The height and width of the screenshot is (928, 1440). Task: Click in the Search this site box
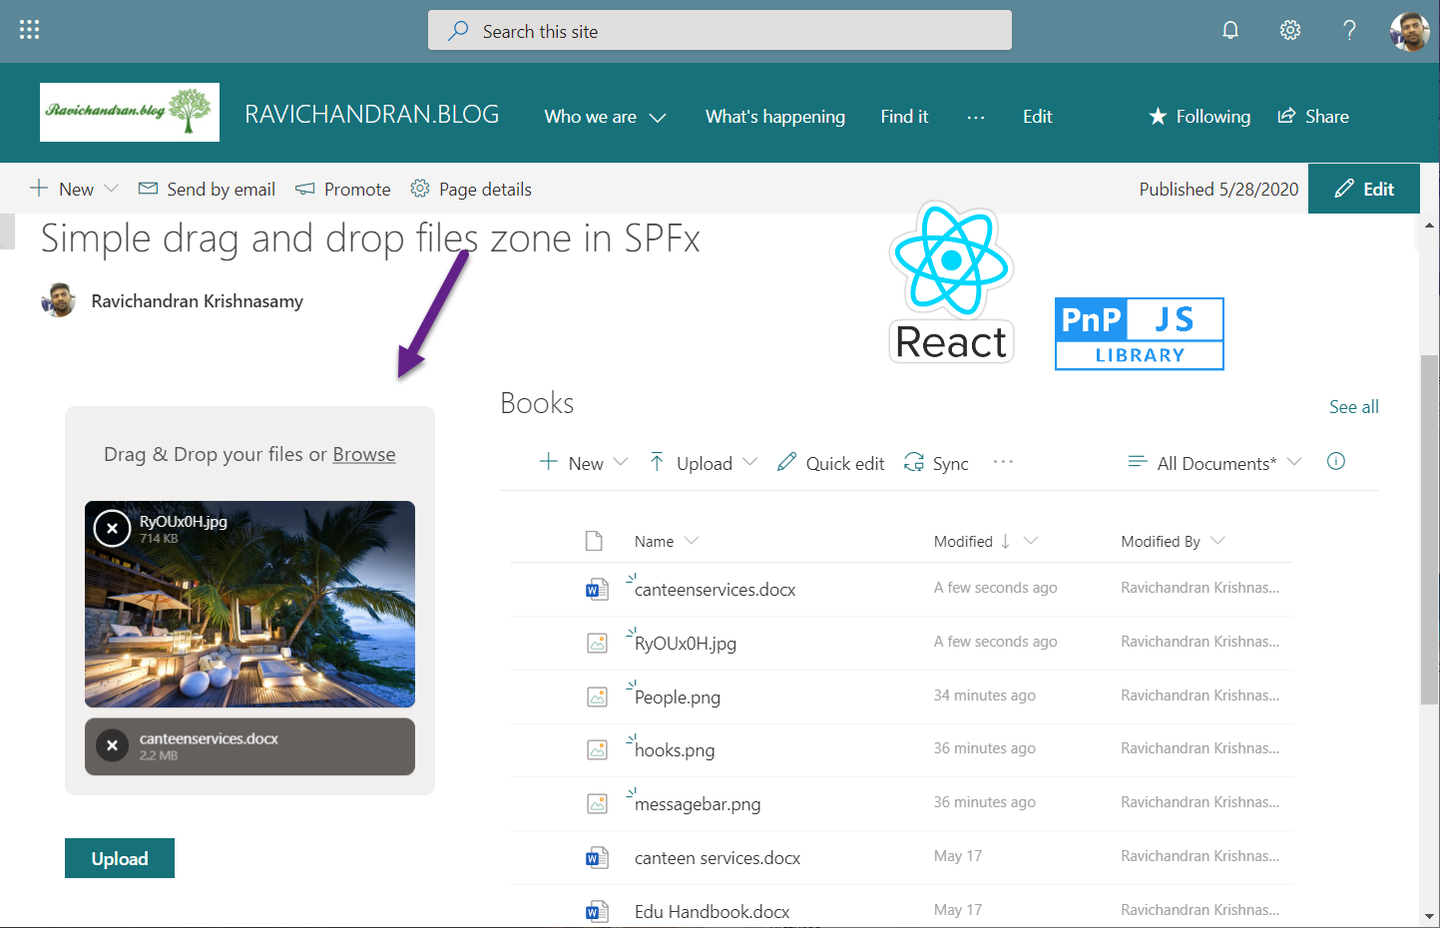[719, 31]
